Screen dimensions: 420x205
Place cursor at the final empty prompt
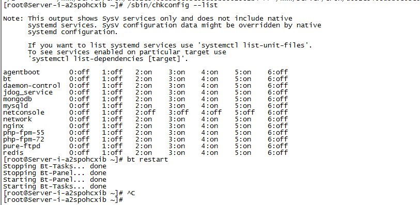125,200
